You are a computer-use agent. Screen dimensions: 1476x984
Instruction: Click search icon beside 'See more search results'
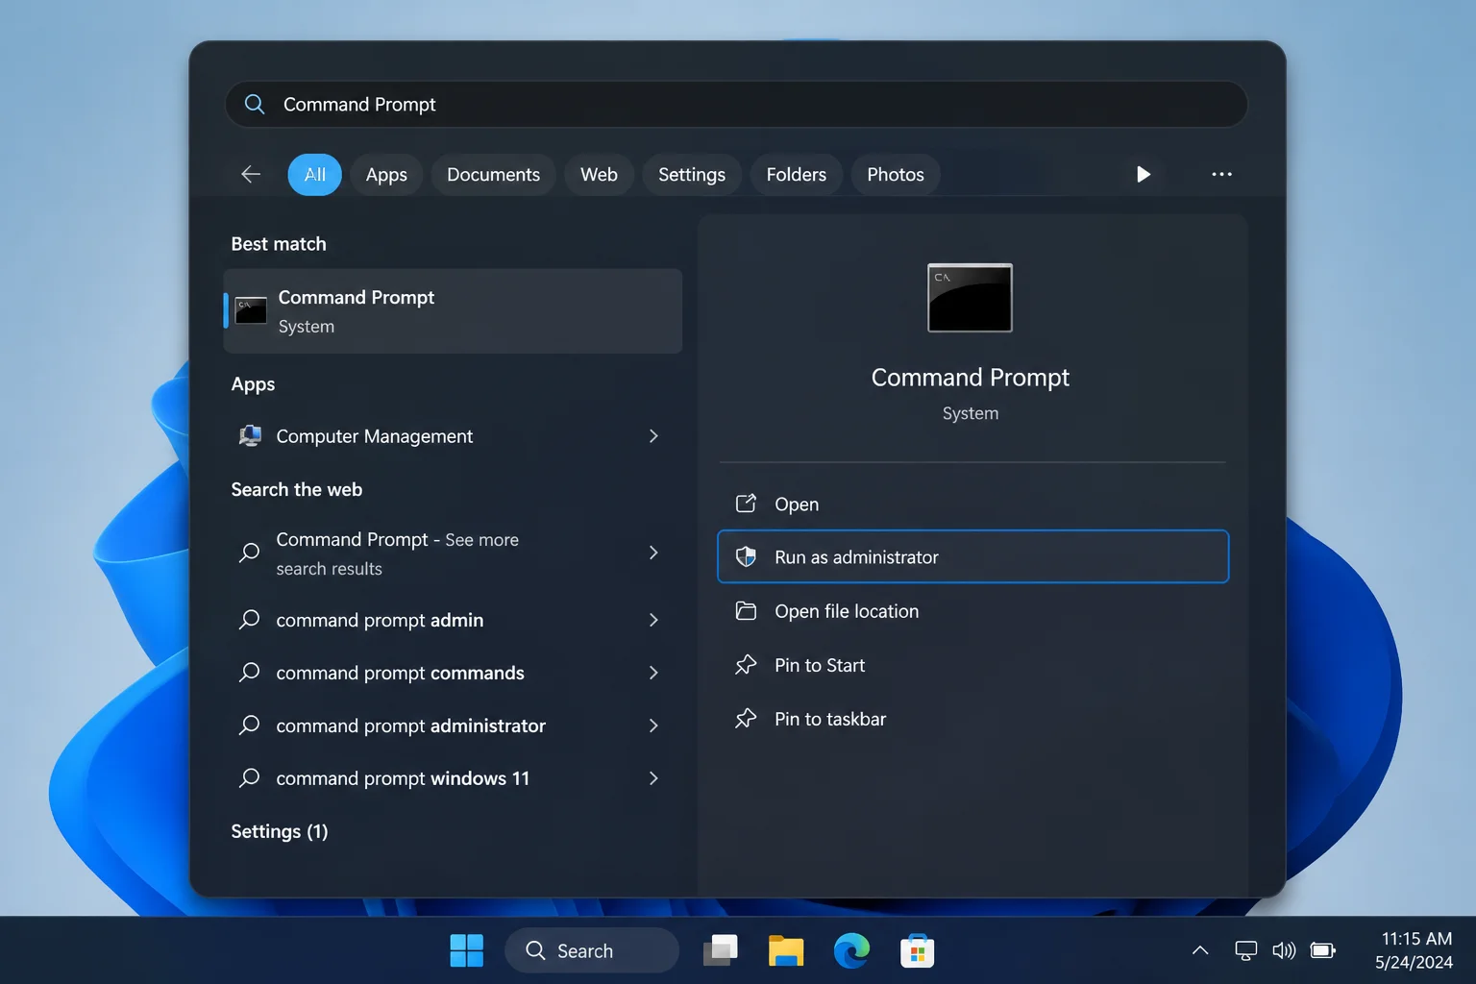tap(249, 553)
